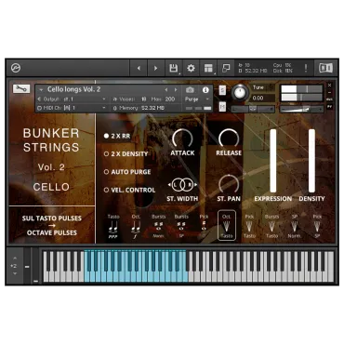The image size is (344, 344).
Task: Decrease keyboard octave with down arrow
Action: 15,273
